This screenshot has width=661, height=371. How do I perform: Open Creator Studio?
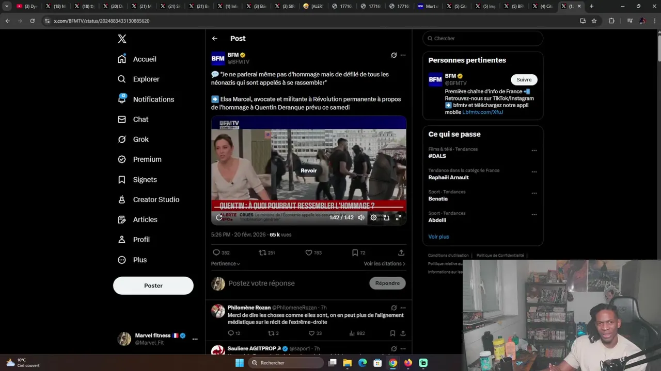(148, 199)
